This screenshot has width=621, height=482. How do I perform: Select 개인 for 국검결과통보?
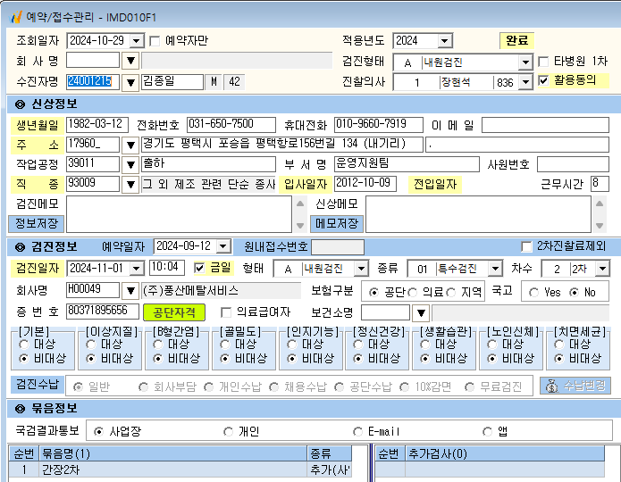(228, 431)
